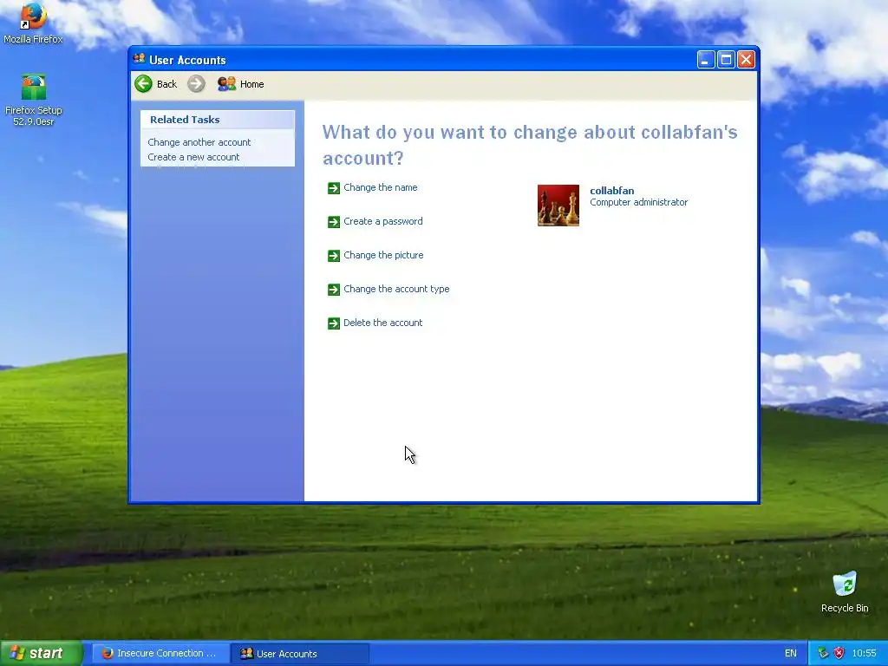Click the green arrow beside Change the name
Image resolution: width=888 pixels, height=666 pixels.
(x=334, y=188)
